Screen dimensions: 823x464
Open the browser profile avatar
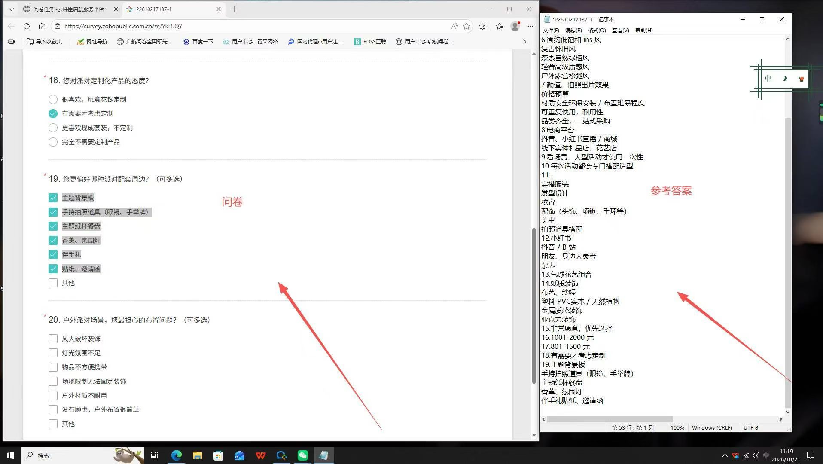(x=515, y=26)
